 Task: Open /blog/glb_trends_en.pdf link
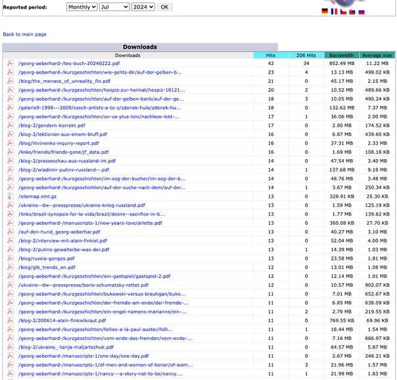[x=47, y=267]
